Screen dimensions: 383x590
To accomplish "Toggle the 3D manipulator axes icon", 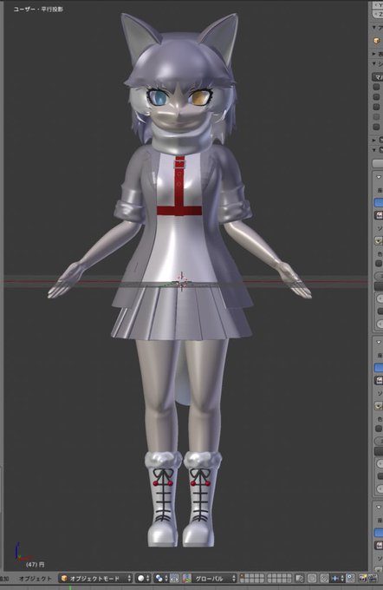I will pos(187,579).
